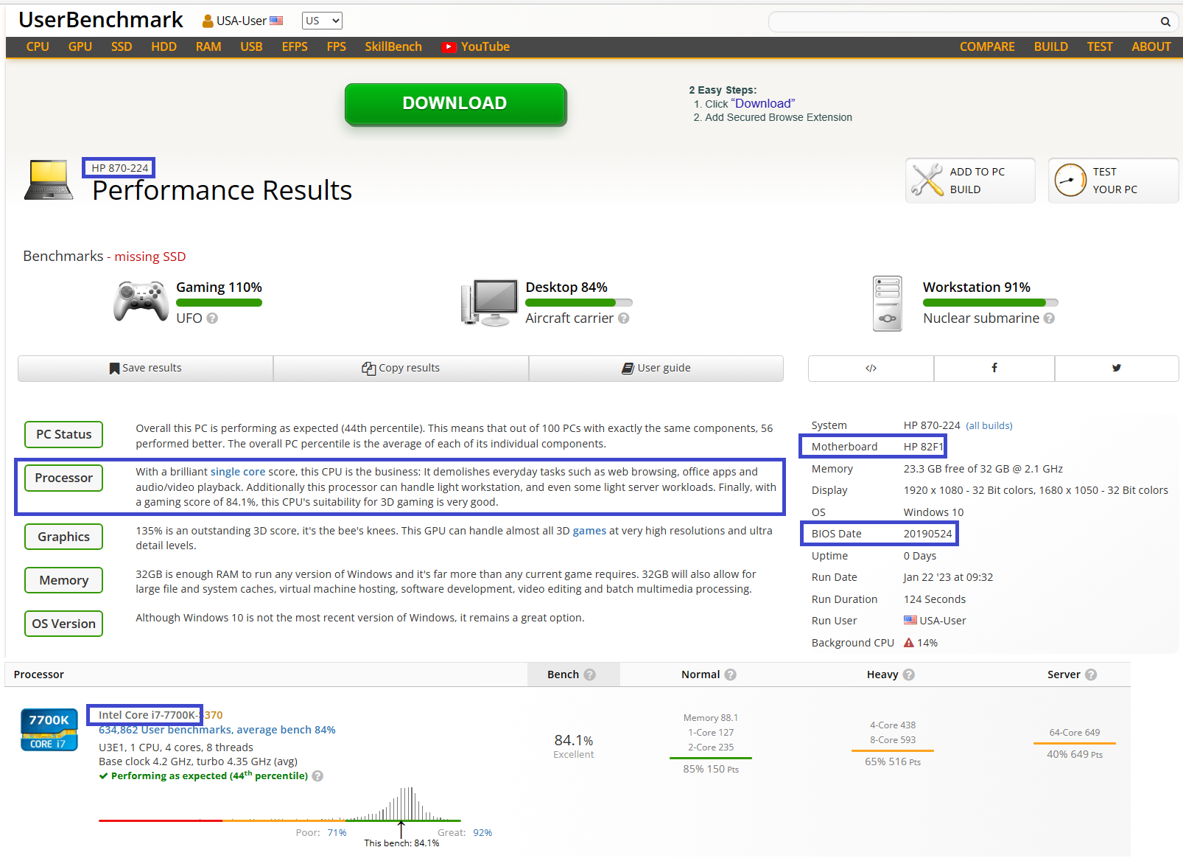1183x861 pixels.
Task: Open the US country selector dropdown
Action: [321, 20]
